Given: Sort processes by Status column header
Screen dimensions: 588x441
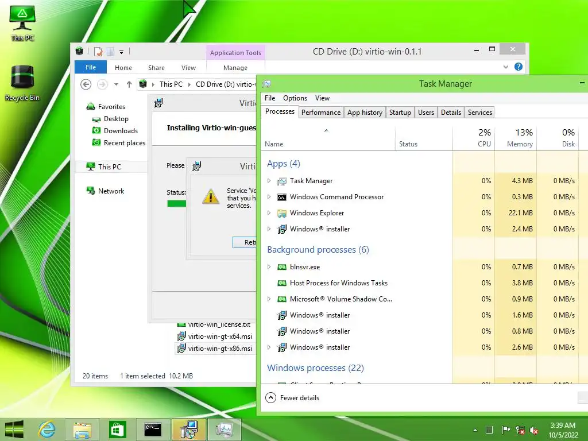Looking at the screenshot, I should (424, 138).
